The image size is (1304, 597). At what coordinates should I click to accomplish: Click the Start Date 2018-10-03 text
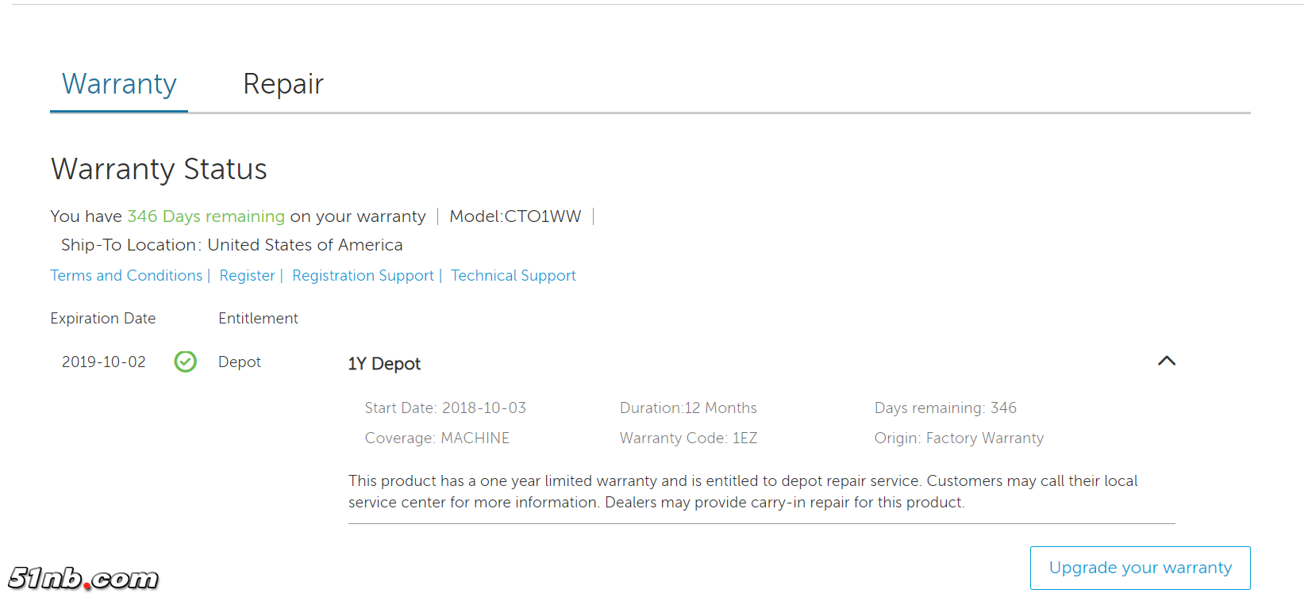point(445,408)
